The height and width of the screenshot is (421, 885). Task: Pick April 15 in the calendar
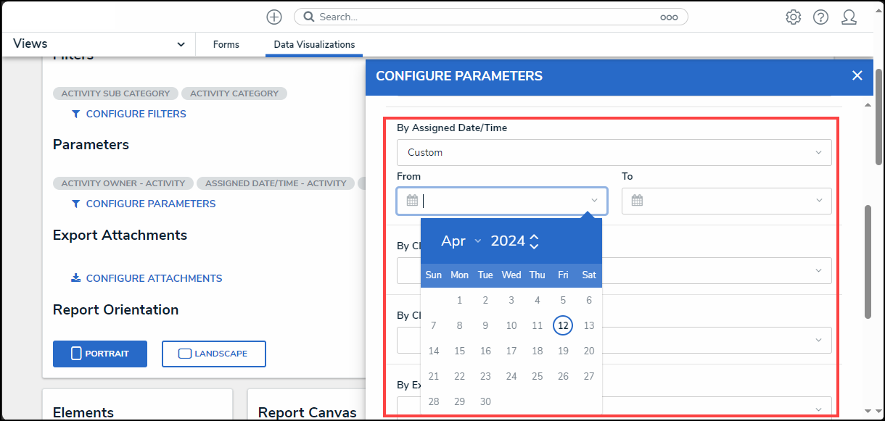(x=459, y=351)
